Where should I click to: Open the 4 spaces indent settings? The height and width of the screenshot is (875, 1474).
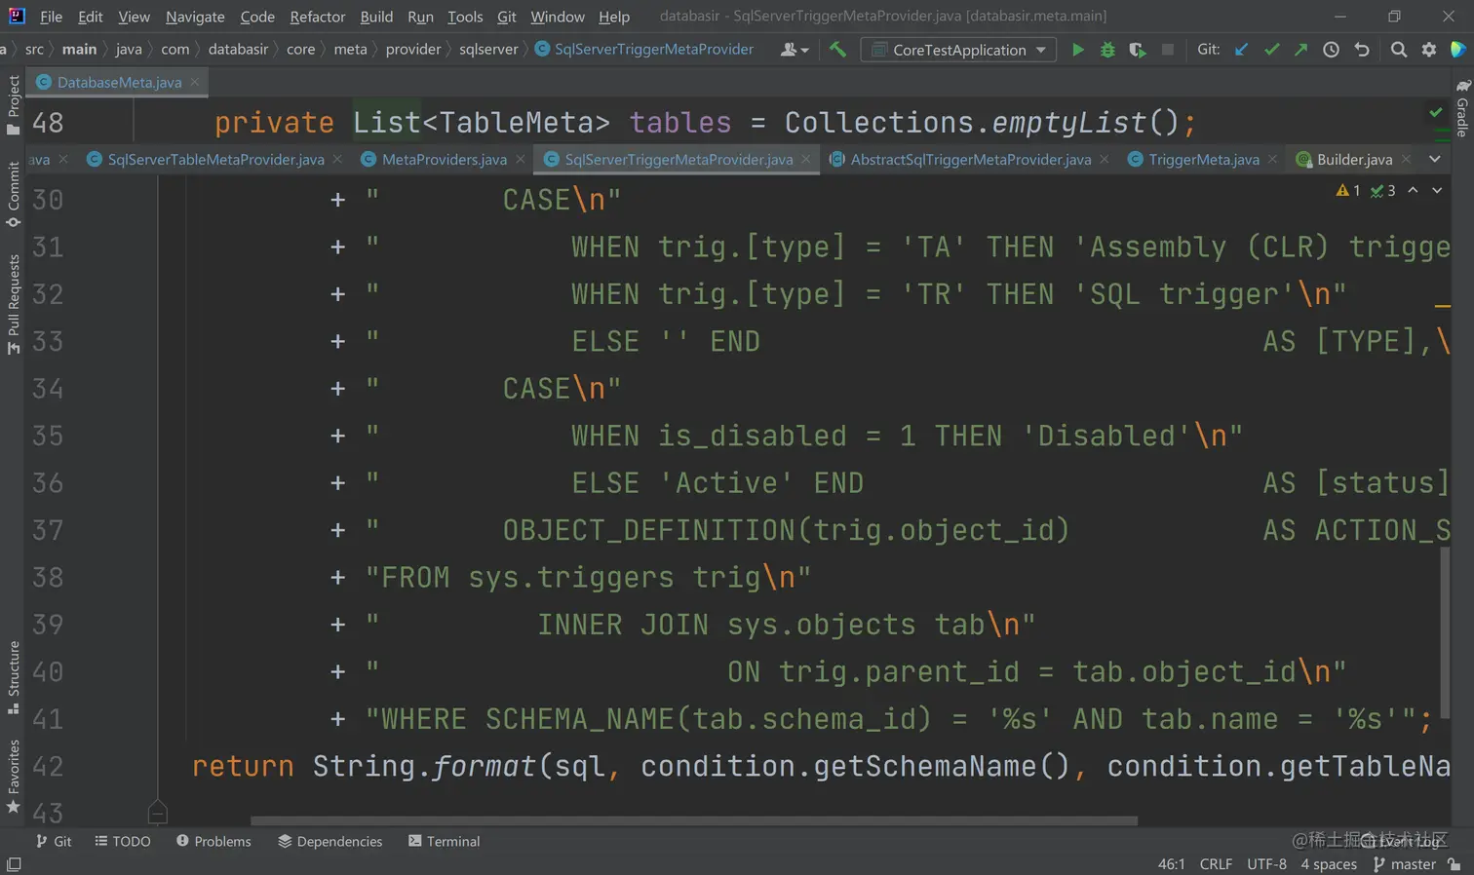(1329, 864)
